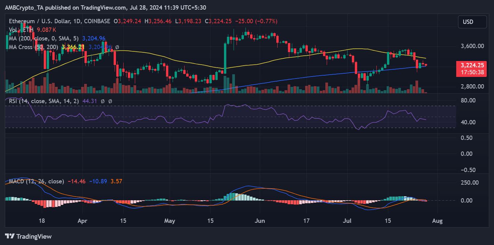The image size is (494, 245).
Task: Select the MACD (12, 26, close) legend
Action: 36,181
